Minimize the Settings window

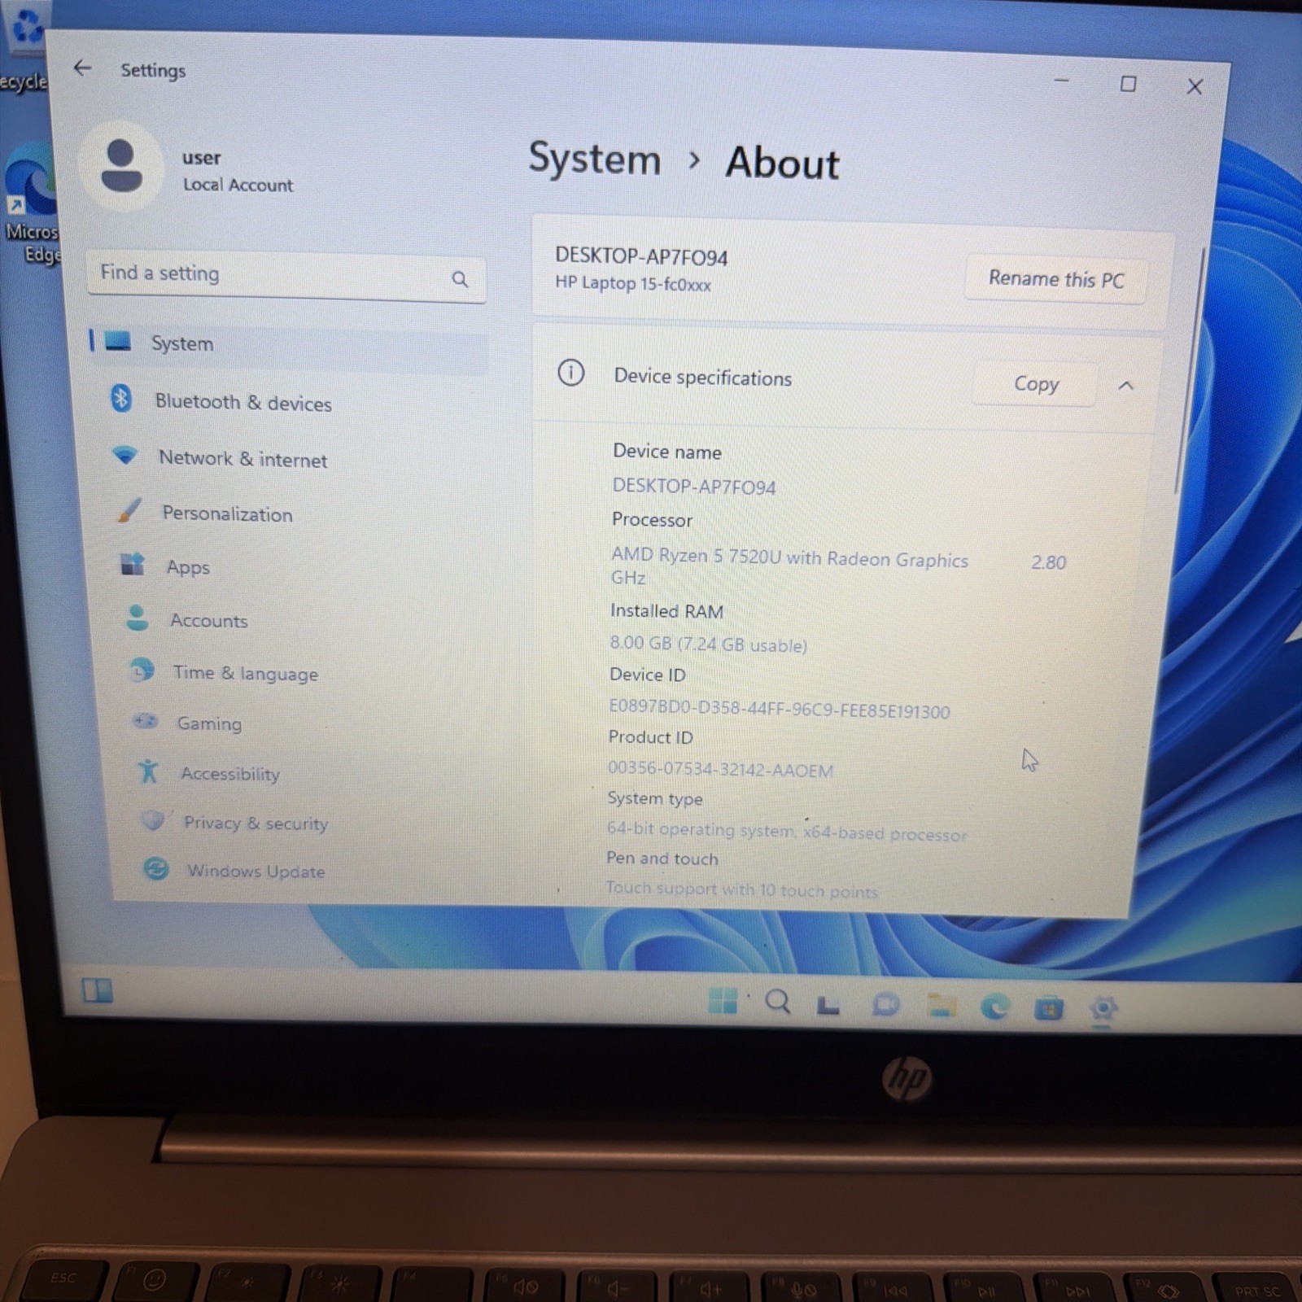tap(1061, 81)
